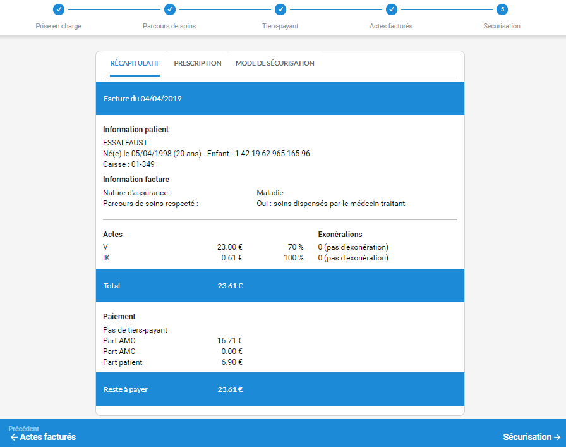Click the Prise en charge step label
Image resolution: width=566 pixels, height=447 pixels.
click(58, 27)
